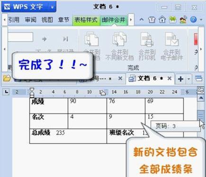Select the 表格样式 ribbon tab
Viewport: 206px width, 177px height.
point(86,20)
